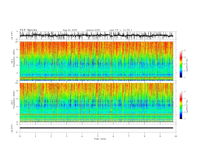Click the "Time (min)" axis title
198x153 pixels.
pos(100,139)
